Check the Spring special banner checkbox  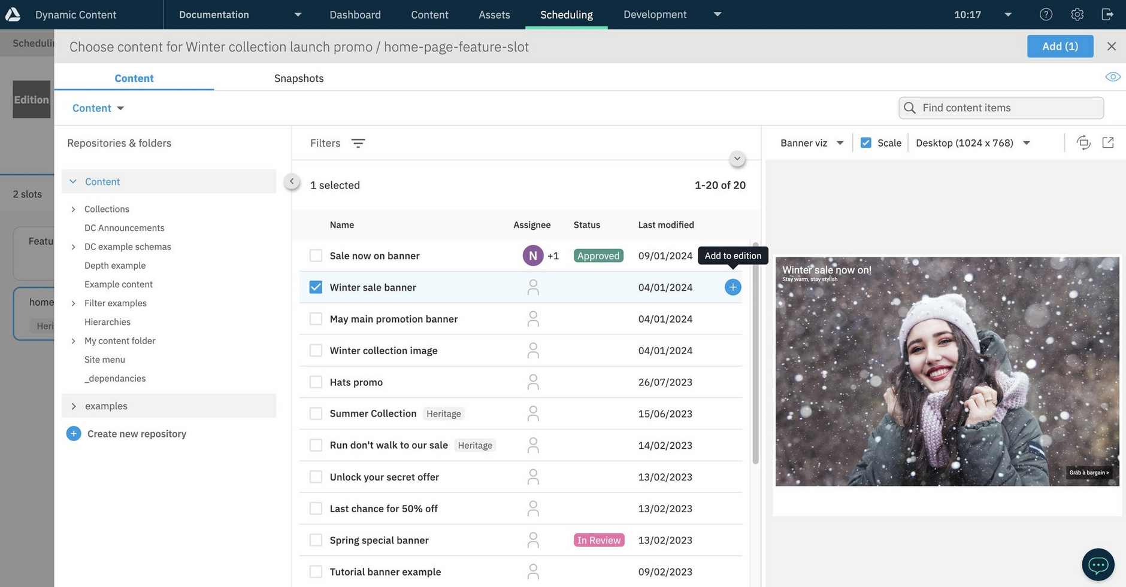point(316,540)
